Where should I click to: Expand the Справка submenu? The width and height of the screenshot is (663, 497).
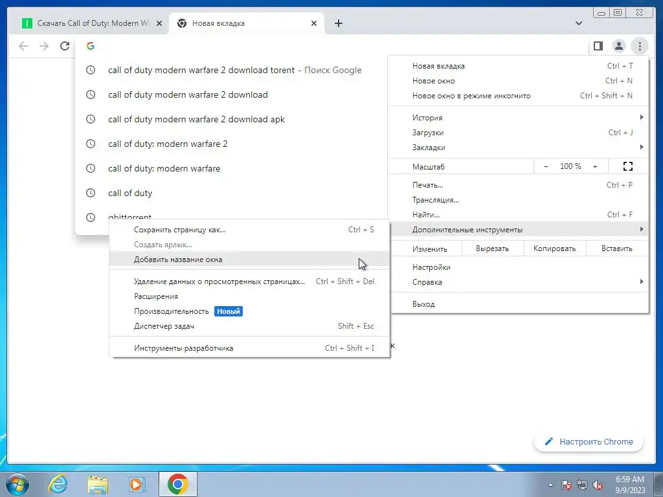click(x=519, y=282)
